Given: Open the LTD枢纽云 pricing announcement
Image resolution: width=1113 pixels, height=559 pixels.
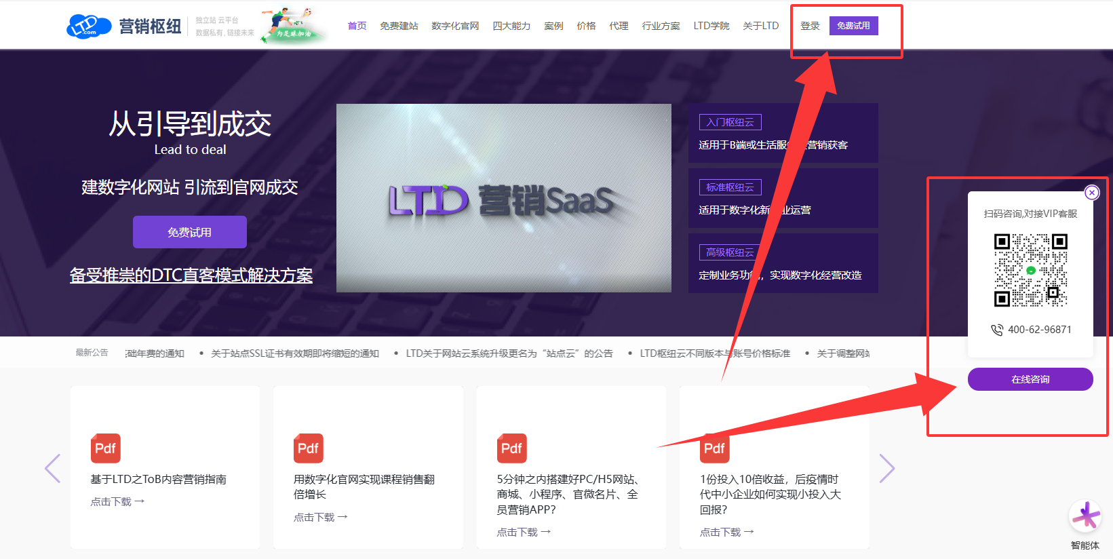Looking at the screenshot, I should coord(715,353).
